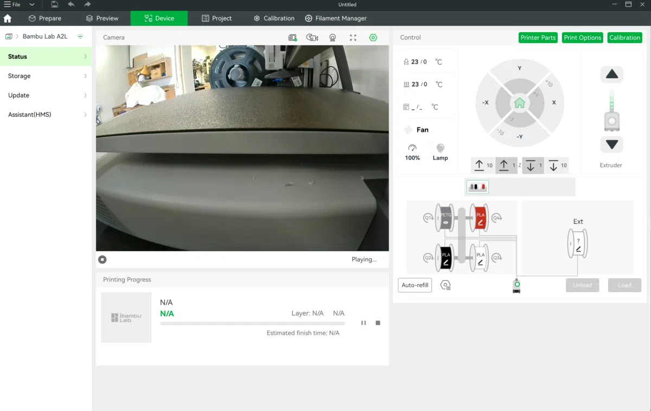651x411 pixels.
Task: Open the home page icon
Action: pos(8,18)
